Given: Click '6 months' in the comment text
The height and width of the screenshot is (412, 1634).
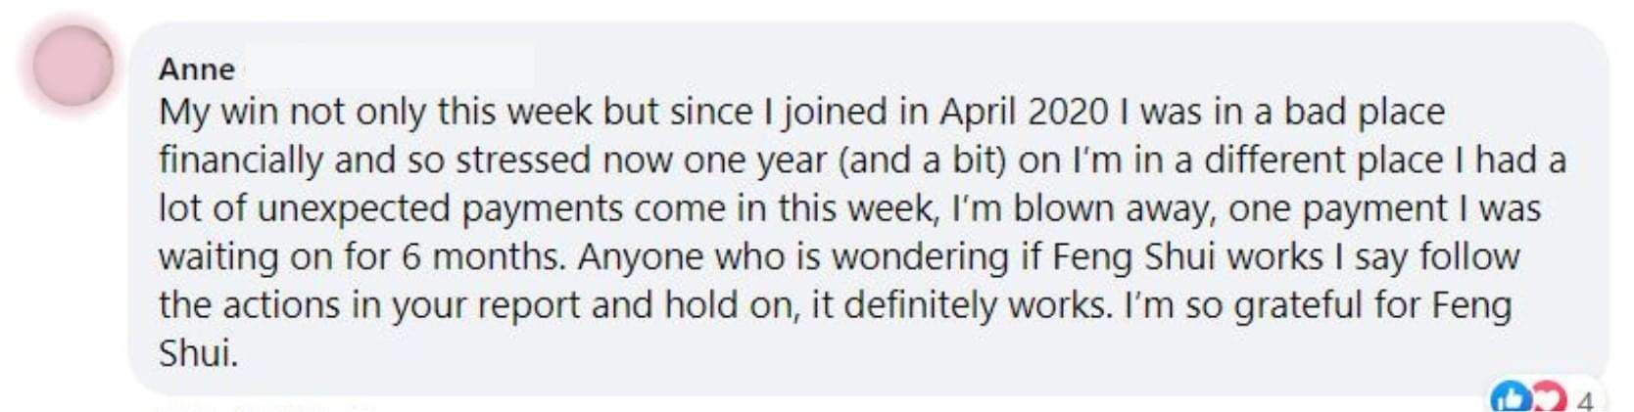Looking at the screenshot, I should click(484, 256).
